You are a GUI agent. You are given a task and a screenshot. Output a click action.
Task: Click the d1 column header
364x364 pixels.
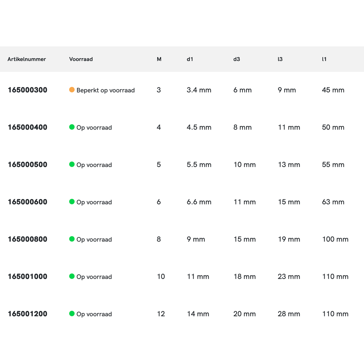[190, 59]
